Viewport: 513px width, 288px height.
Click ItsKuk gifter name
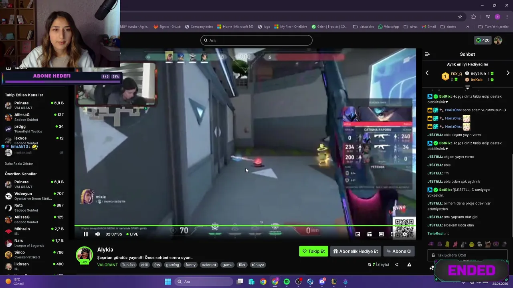click(477, 80)
